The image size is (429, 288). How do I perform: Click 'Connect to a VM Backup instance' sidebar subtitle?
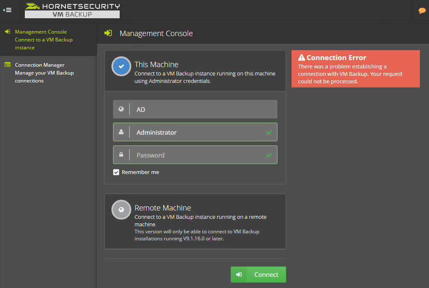point(44,44)
